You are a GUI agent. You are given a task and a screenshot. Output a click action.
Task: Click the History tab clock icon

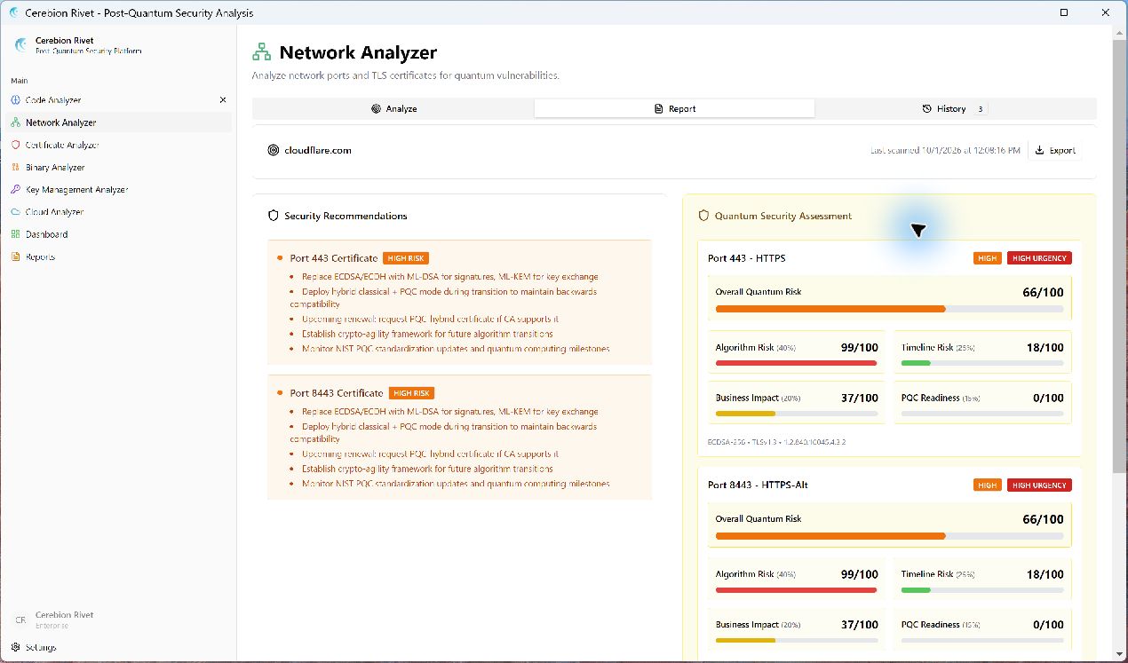927,109
